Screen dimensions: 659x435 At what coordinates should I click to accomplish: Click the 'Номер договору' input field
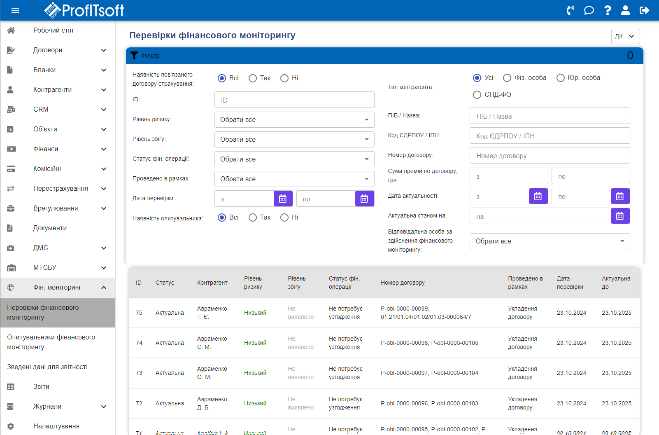pos(550,156)
